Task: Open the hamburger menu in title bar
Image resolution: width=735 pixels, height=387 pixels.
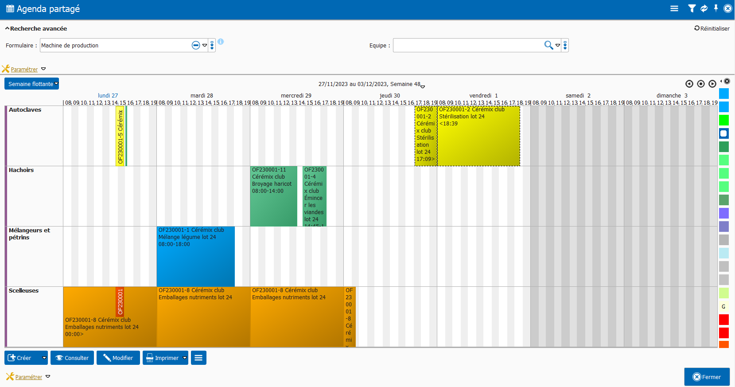Action: point(674,8)
